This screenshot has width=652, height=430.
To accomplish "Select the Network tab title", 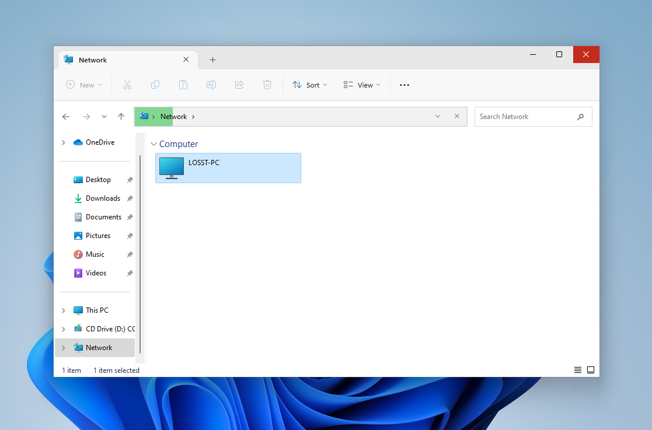I will 93,60.
